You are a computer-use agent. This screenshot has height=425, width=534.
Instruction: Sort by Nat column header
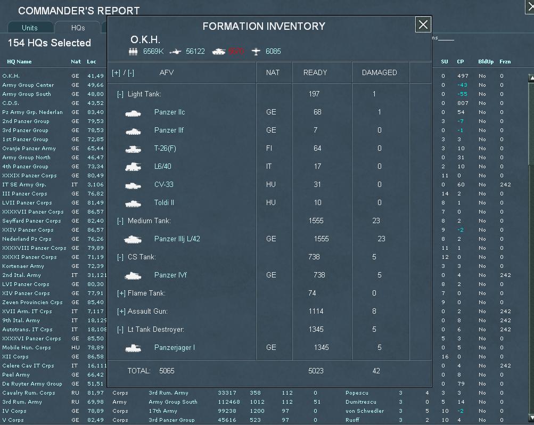tap(76, 62)
